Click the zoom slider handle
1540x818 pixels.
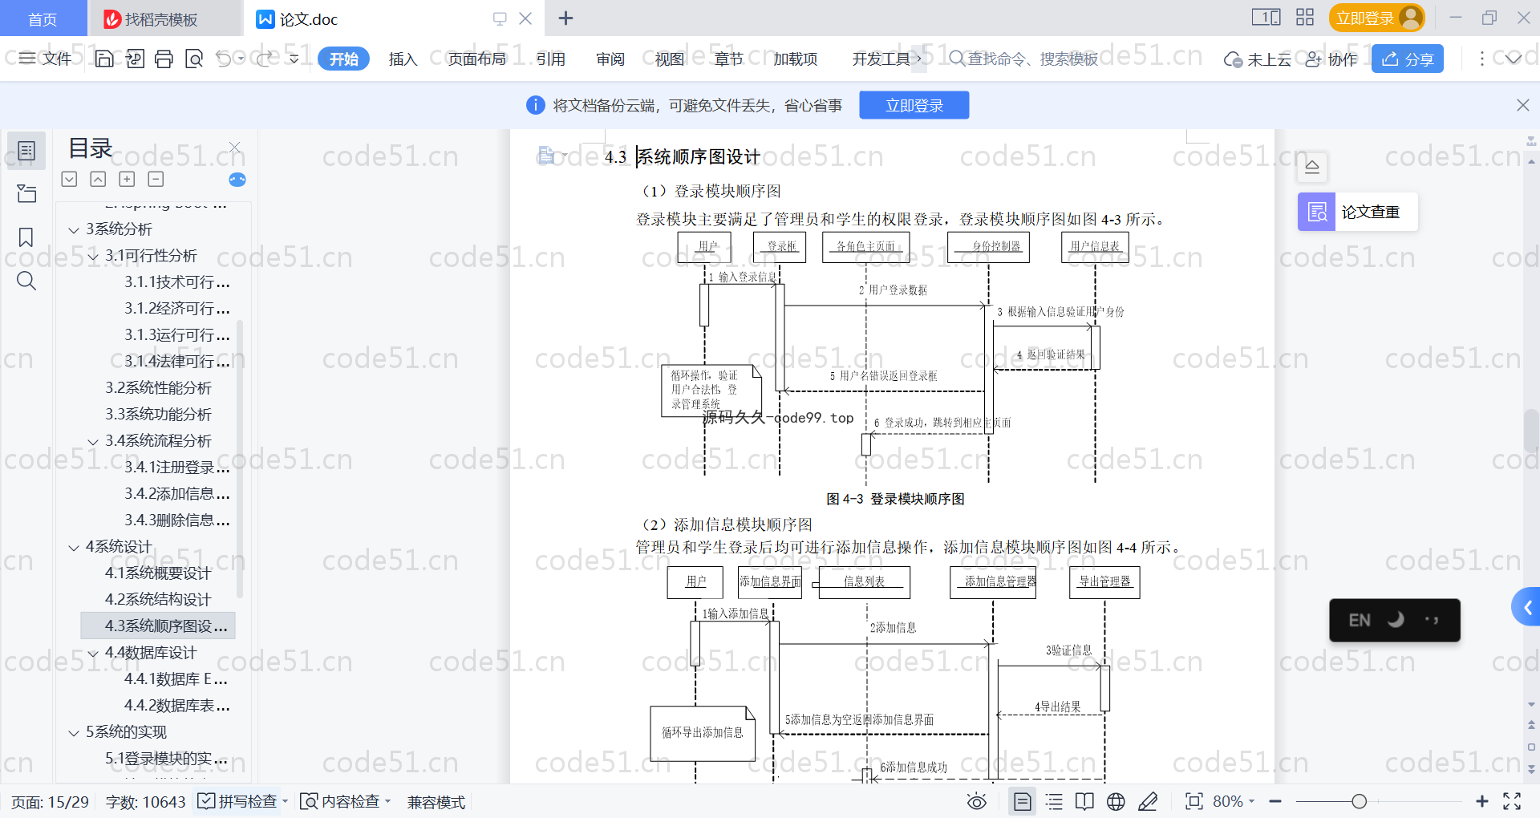pos(1359,801)
